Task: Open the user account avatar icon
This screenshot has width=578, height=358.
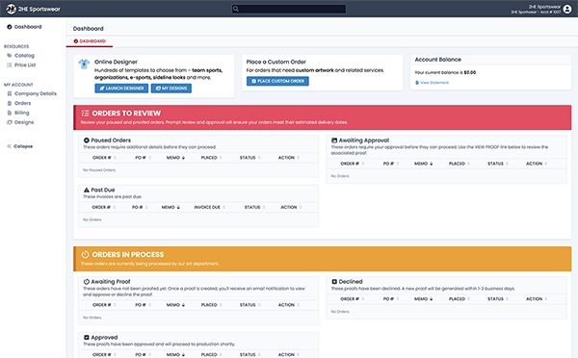Action: click(x=567, y=9)
